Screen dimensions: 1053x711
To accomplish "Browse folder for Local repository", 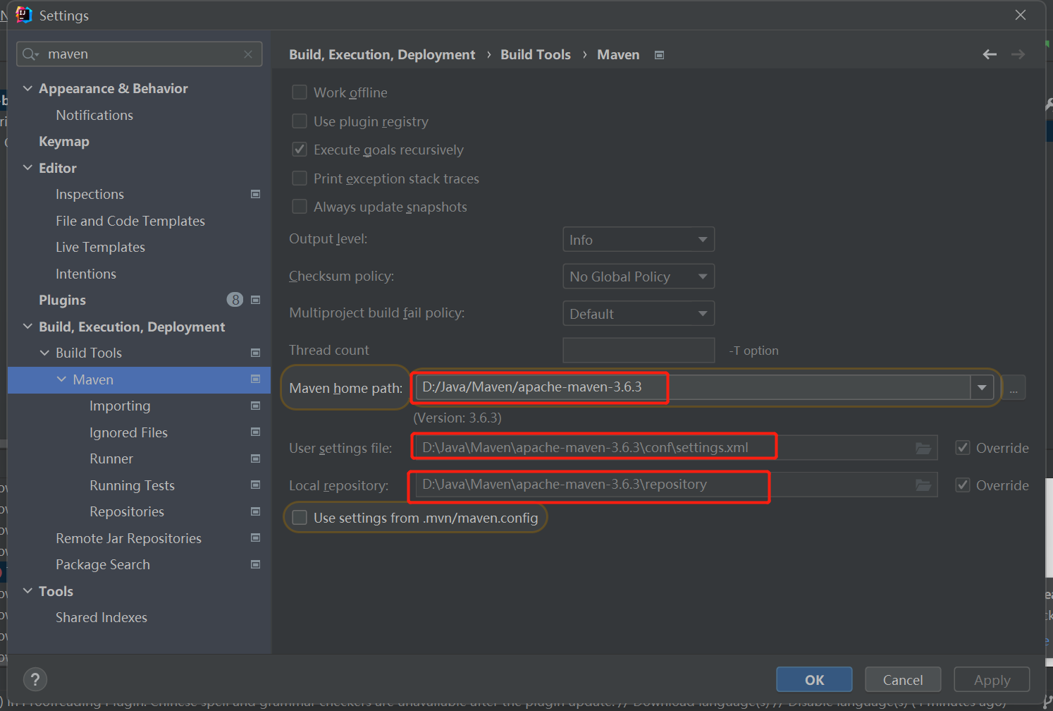I will point(923,485).
